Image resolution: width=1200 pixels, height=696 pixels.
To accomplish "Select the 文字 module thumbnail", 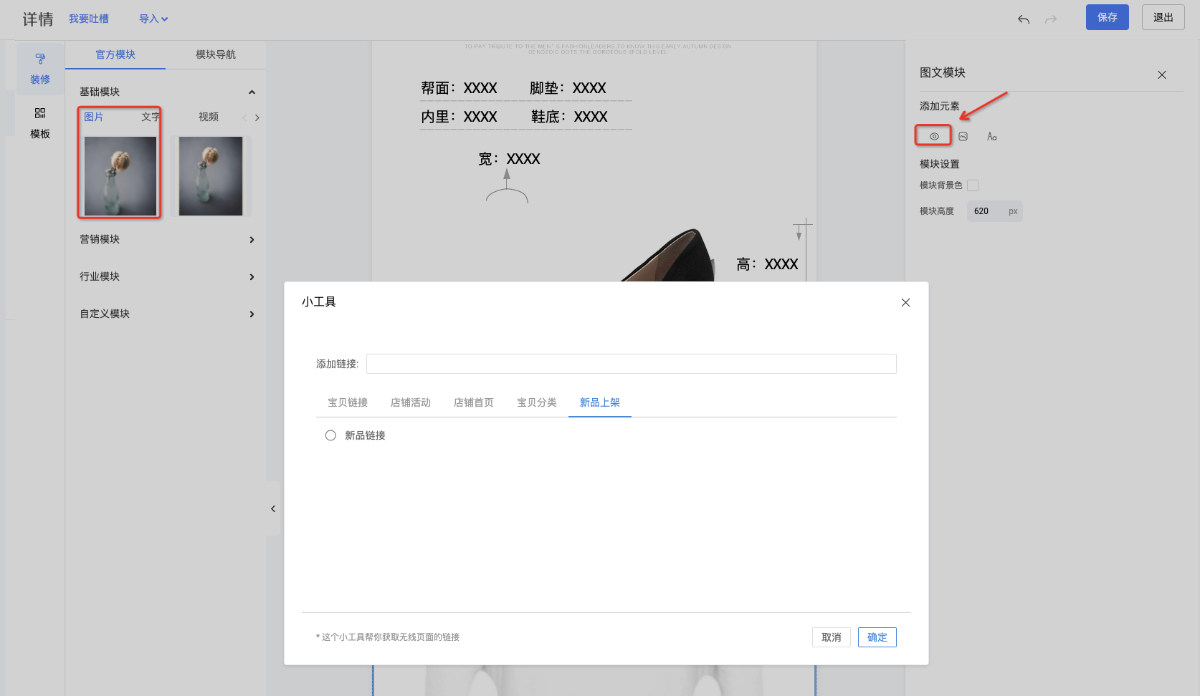I will pyautogui.click(x=211, y=176).
